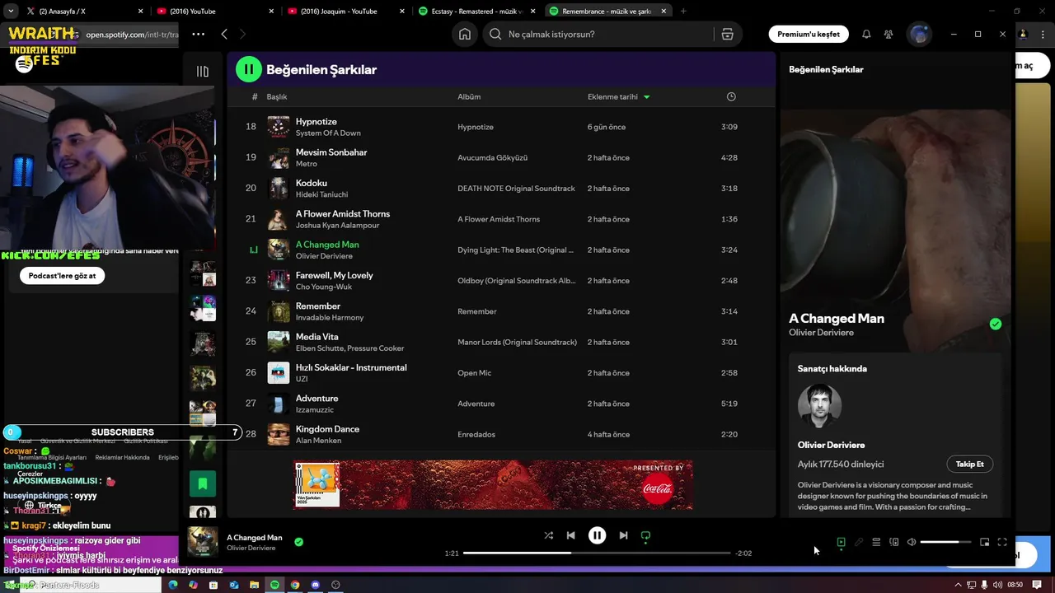Select the Mevsim Sonbahar track row
1055x593 pixels.
501,157
